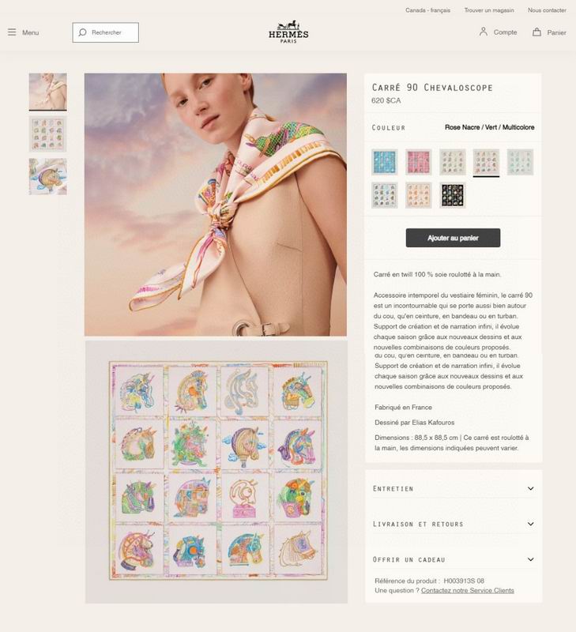576x632 pixels.
Task: Focus the Rechercher search field
Action: pos(106,32)
